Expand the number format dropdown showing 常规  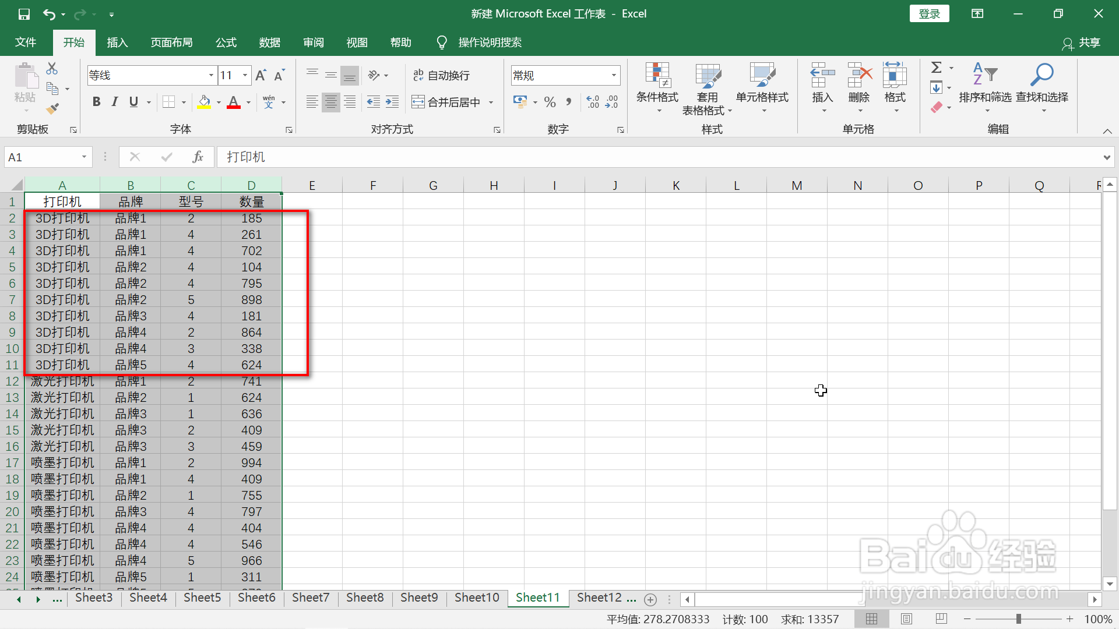(613, 75)
